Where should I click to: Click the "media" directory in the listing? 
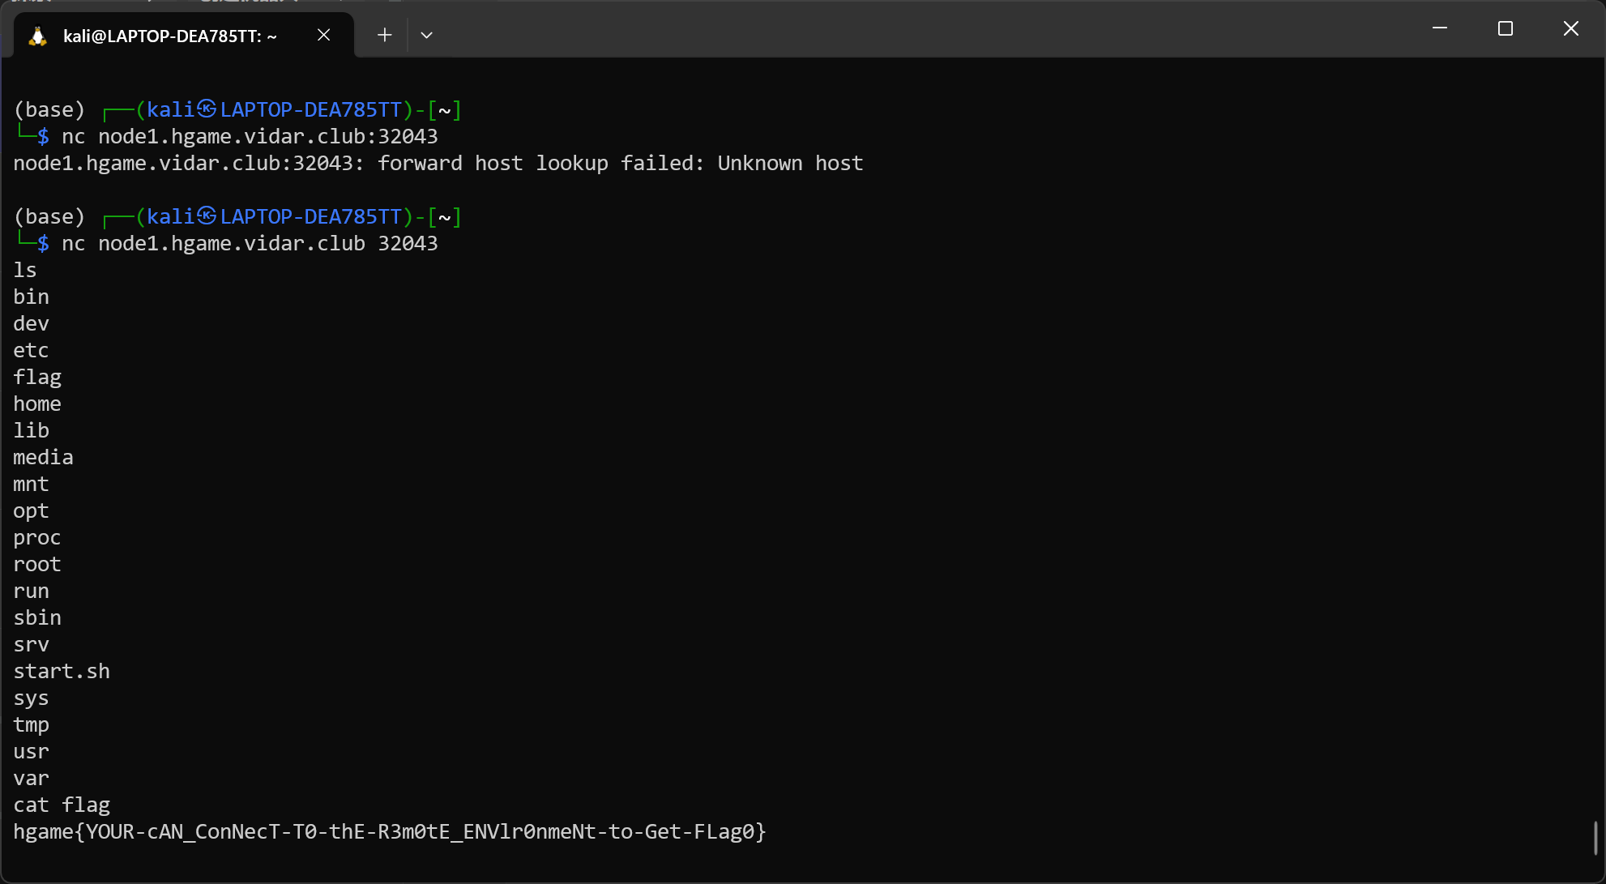43,458
